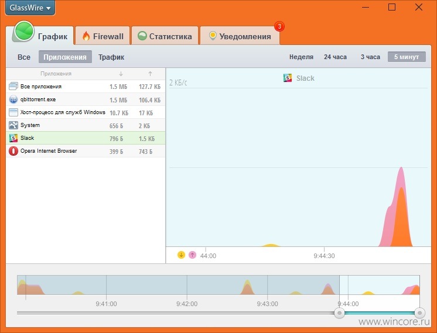Click qbittorrent.exe download value 1.5 МБ

[118, 100]
